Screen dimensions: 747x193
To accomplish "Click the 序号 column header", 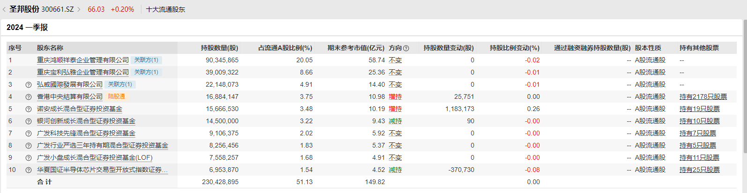I will 15,48.
